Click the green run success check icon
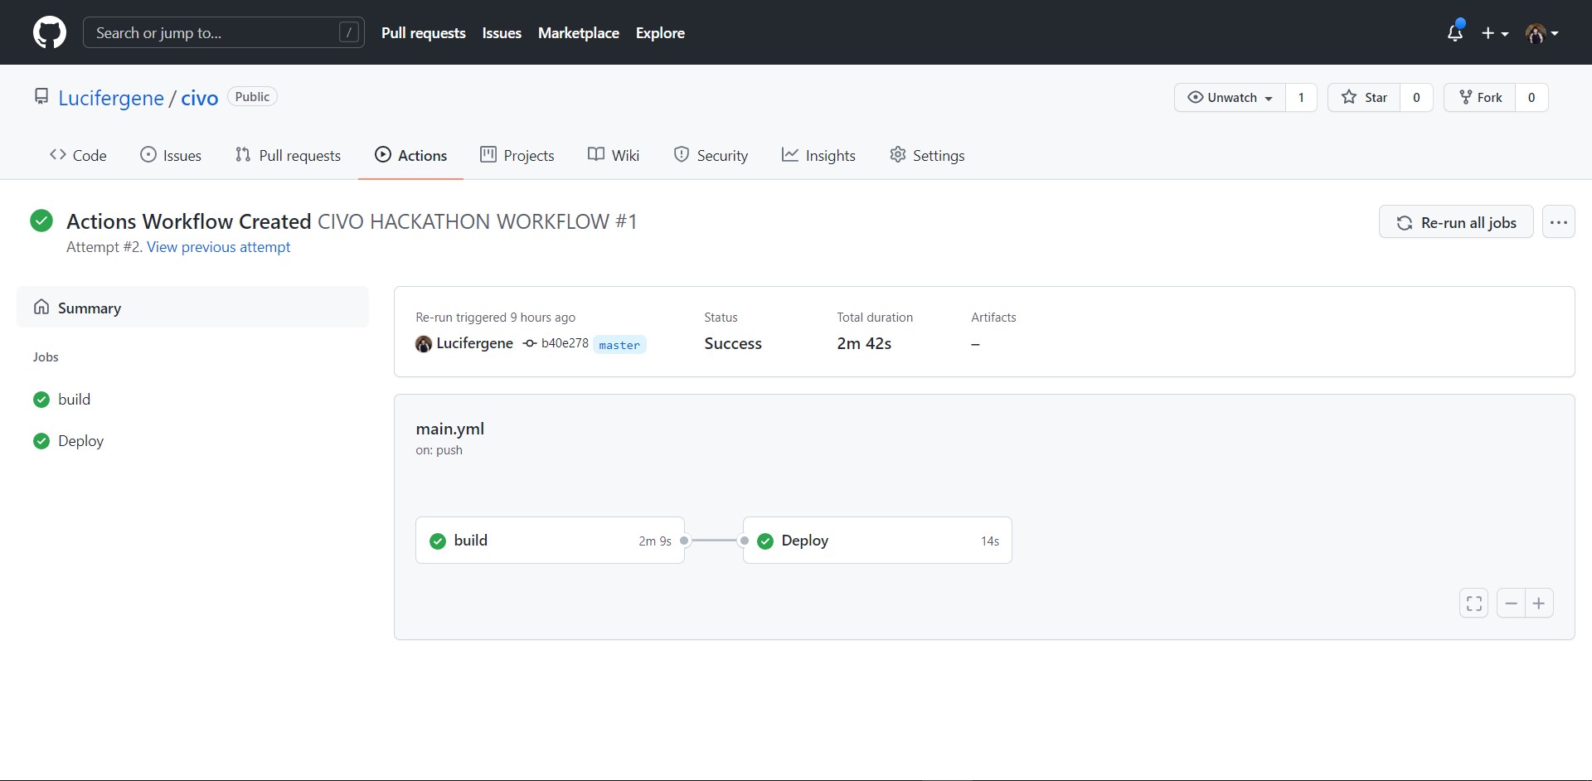This screenshot has width=1592, height=781. pyautogui.click(x=41, y=221)
